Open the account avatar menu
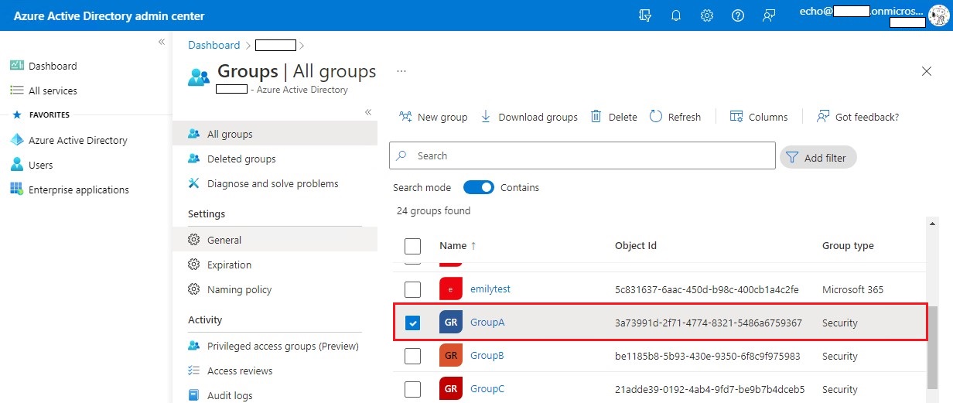 click(x=938, y=15)
